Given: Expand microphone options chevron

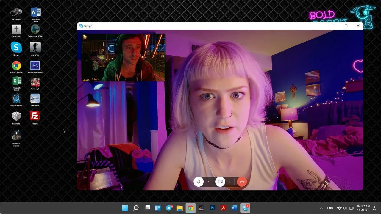Looking at the screenshot, I should 208,182.
